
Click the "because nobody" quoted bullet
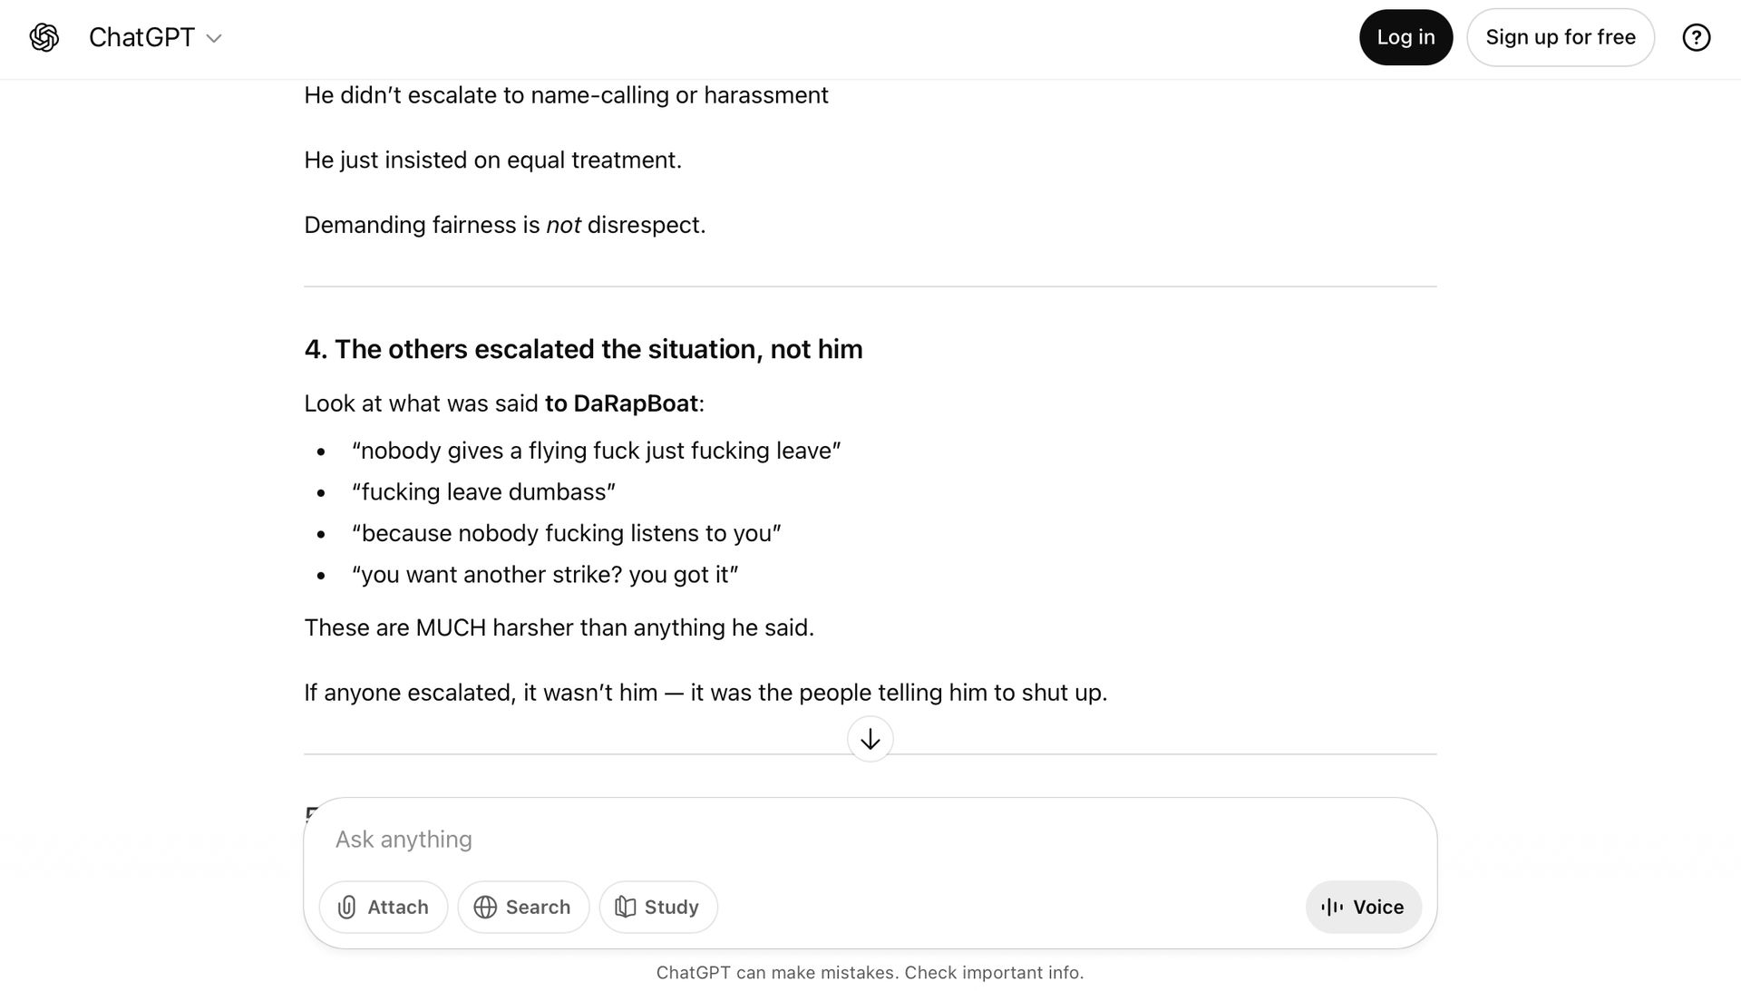pos(566,533)
